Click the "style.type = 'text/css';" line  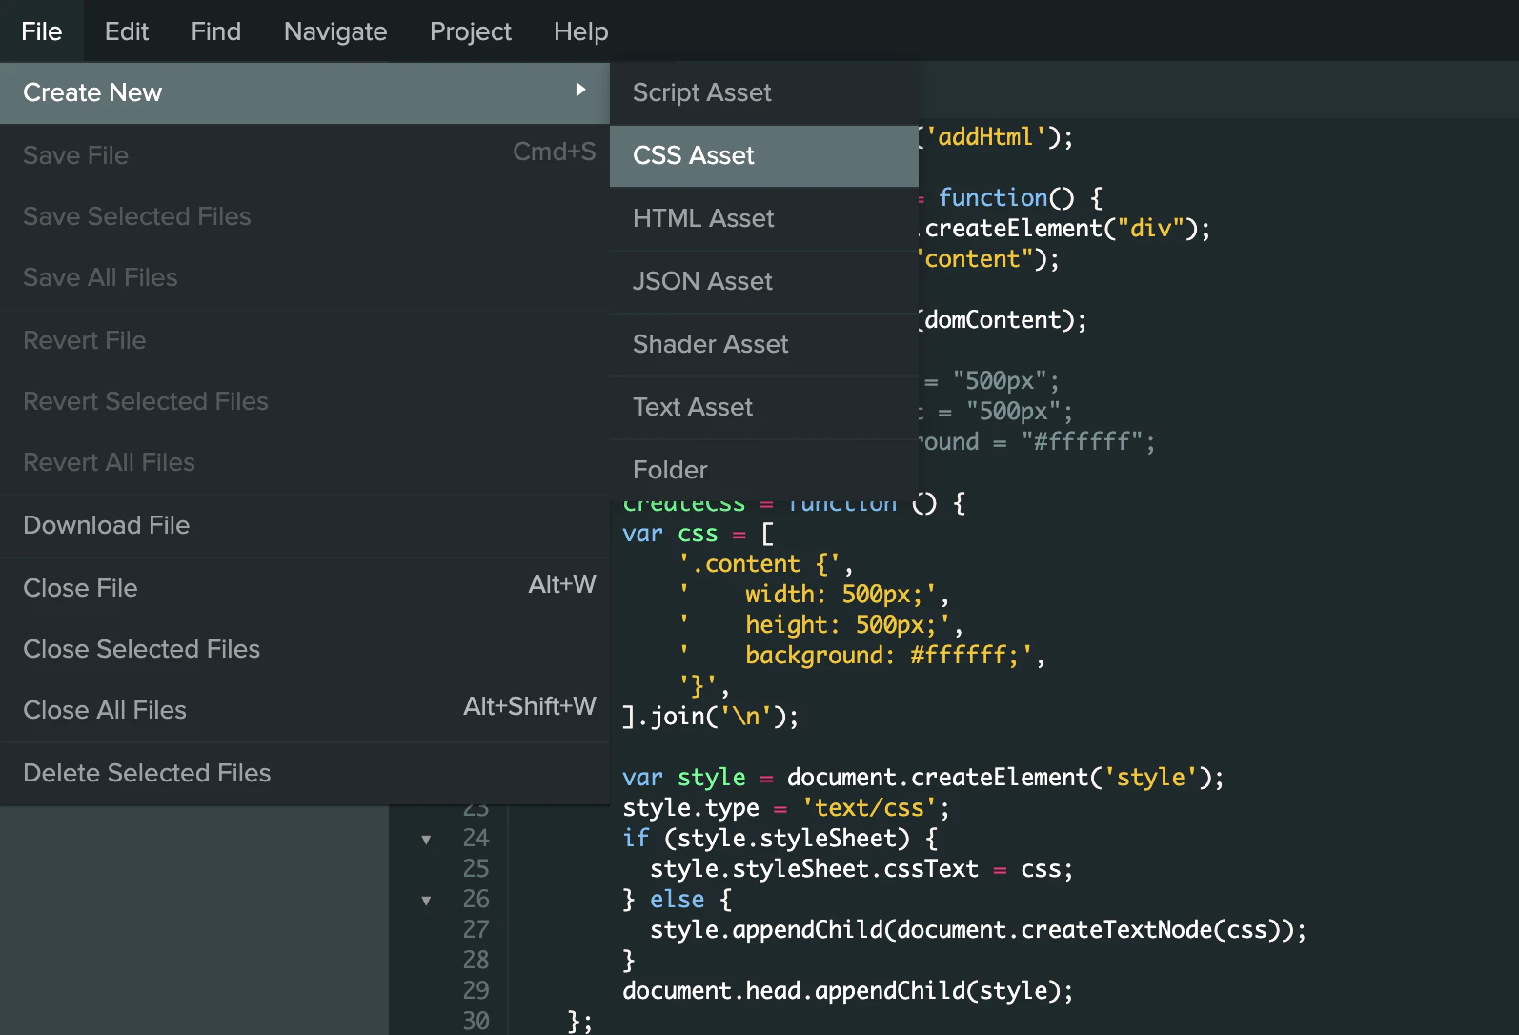tap(786, 807)
